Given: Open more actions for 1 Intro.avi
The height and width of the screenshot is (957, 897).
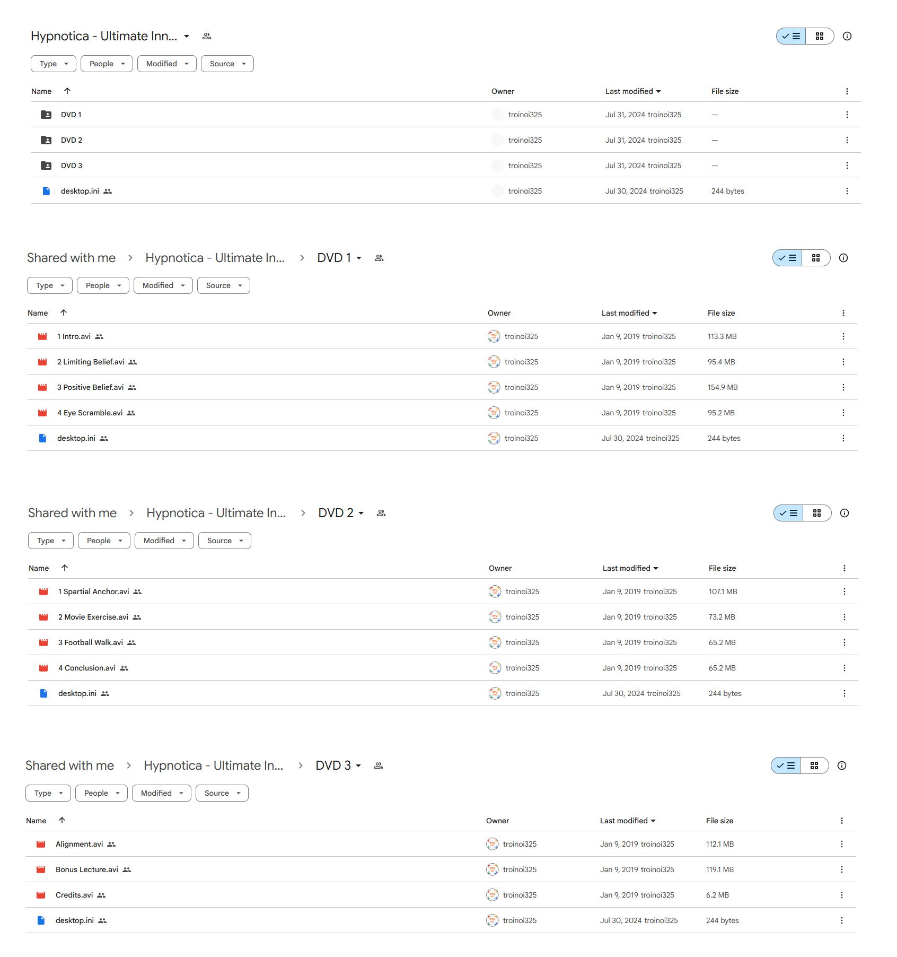Looking at the screenshot, I should [843, 336].
